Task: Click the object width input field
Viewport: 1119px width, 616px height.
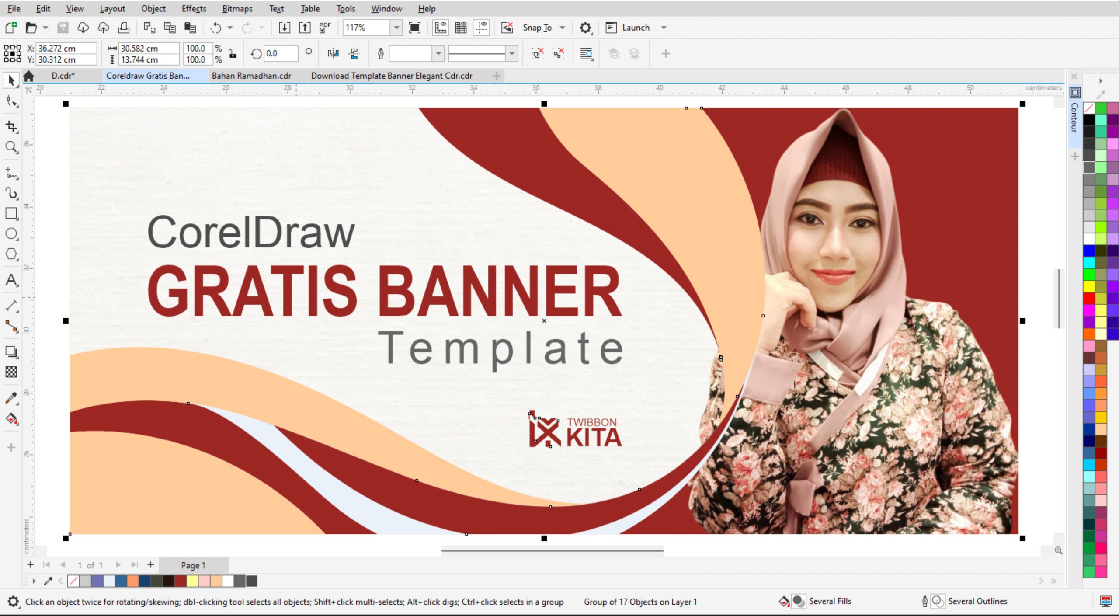Action: [x=149, y=48]
